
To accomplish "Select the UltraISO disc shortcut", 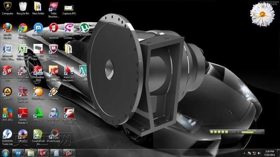I will tap(23, 136).
